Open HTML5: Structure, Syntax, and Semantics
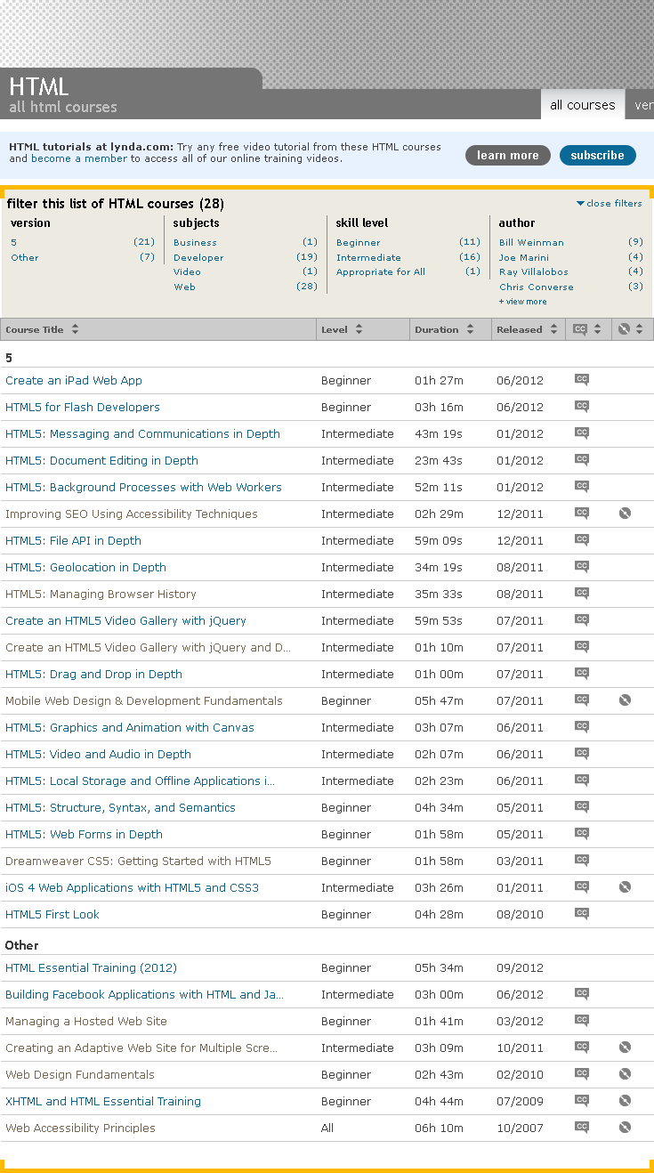 click(x=120, y=807)
